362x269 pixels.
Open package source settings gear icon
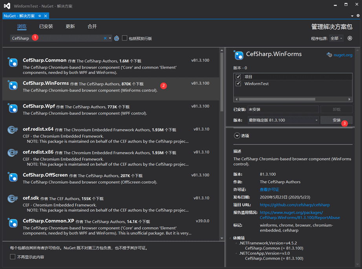coord(350,38)
